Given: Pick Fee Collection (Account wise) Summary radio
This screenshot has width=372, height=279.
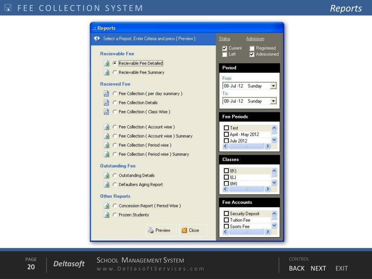Looking at the screenshot, I should (x=115, y=136).
